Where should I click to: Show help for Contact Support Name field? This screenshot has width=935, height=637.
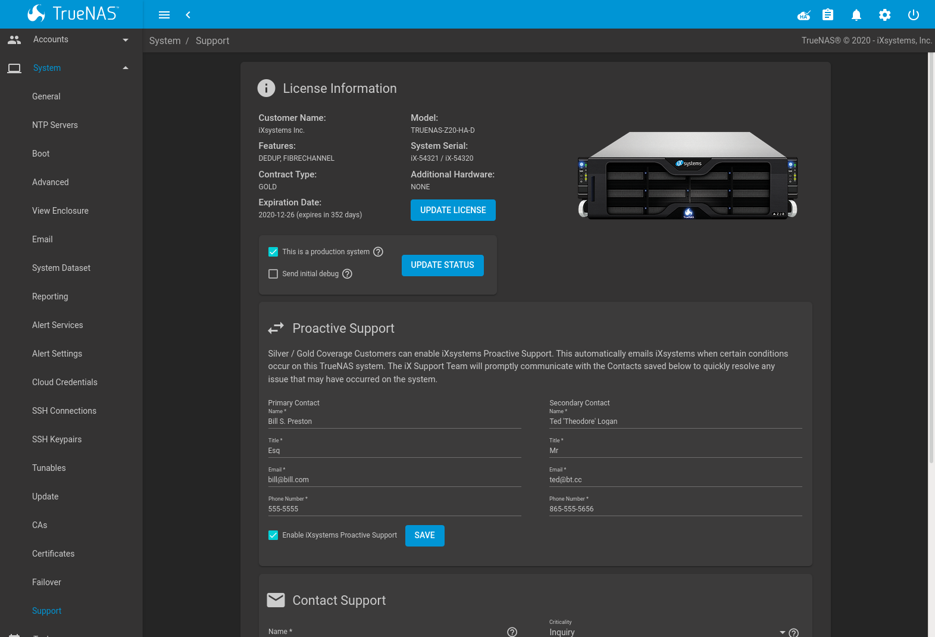tap(512, 632)
